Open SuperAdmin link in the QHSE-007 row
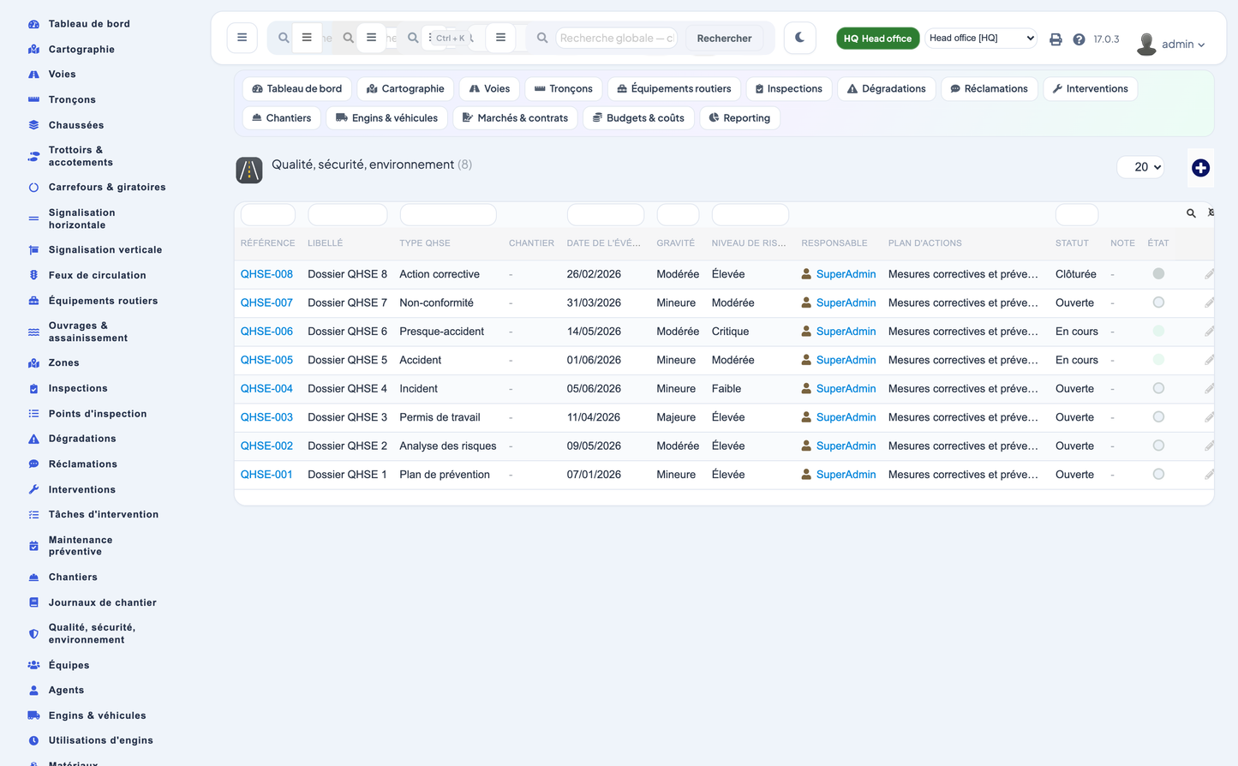Screen dimensions: 1238x766 click(x=846, y=302)
